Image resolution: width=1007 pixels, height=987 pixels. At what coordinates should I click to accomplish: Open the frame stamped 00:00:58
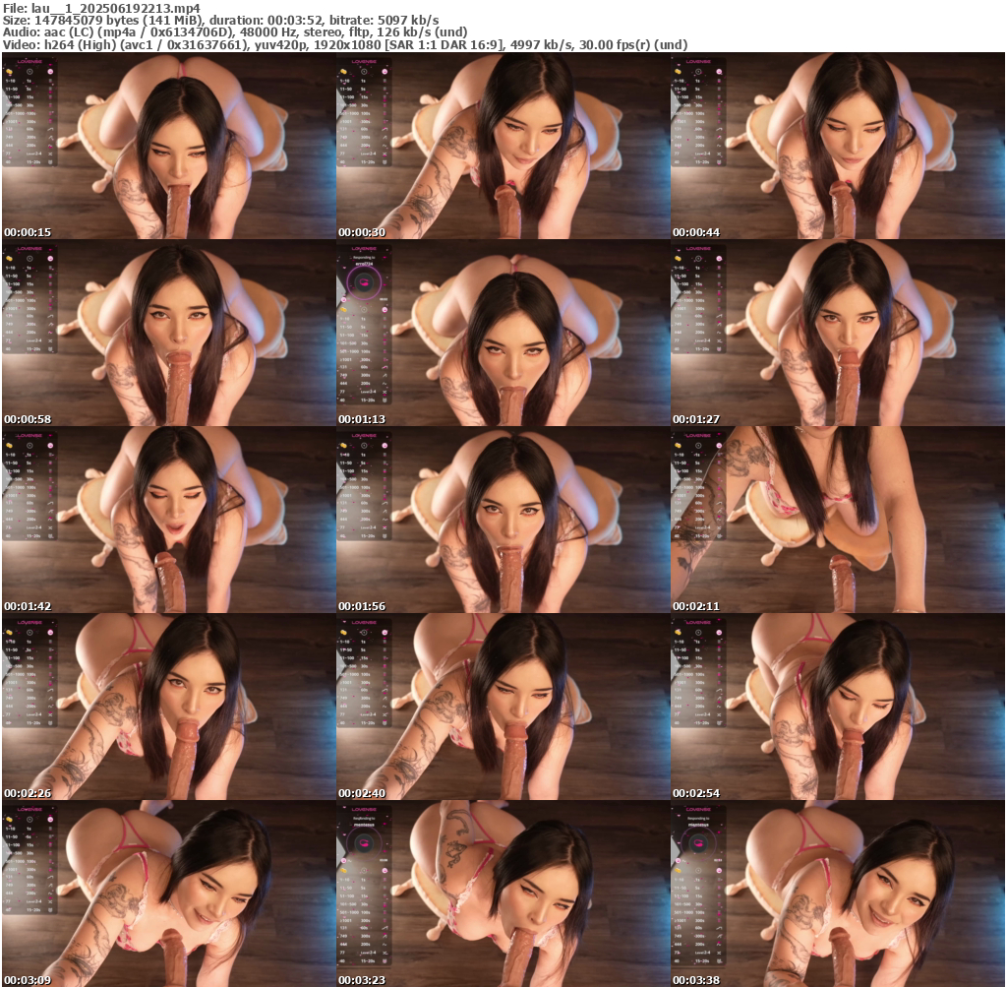(x=168, y=334)
